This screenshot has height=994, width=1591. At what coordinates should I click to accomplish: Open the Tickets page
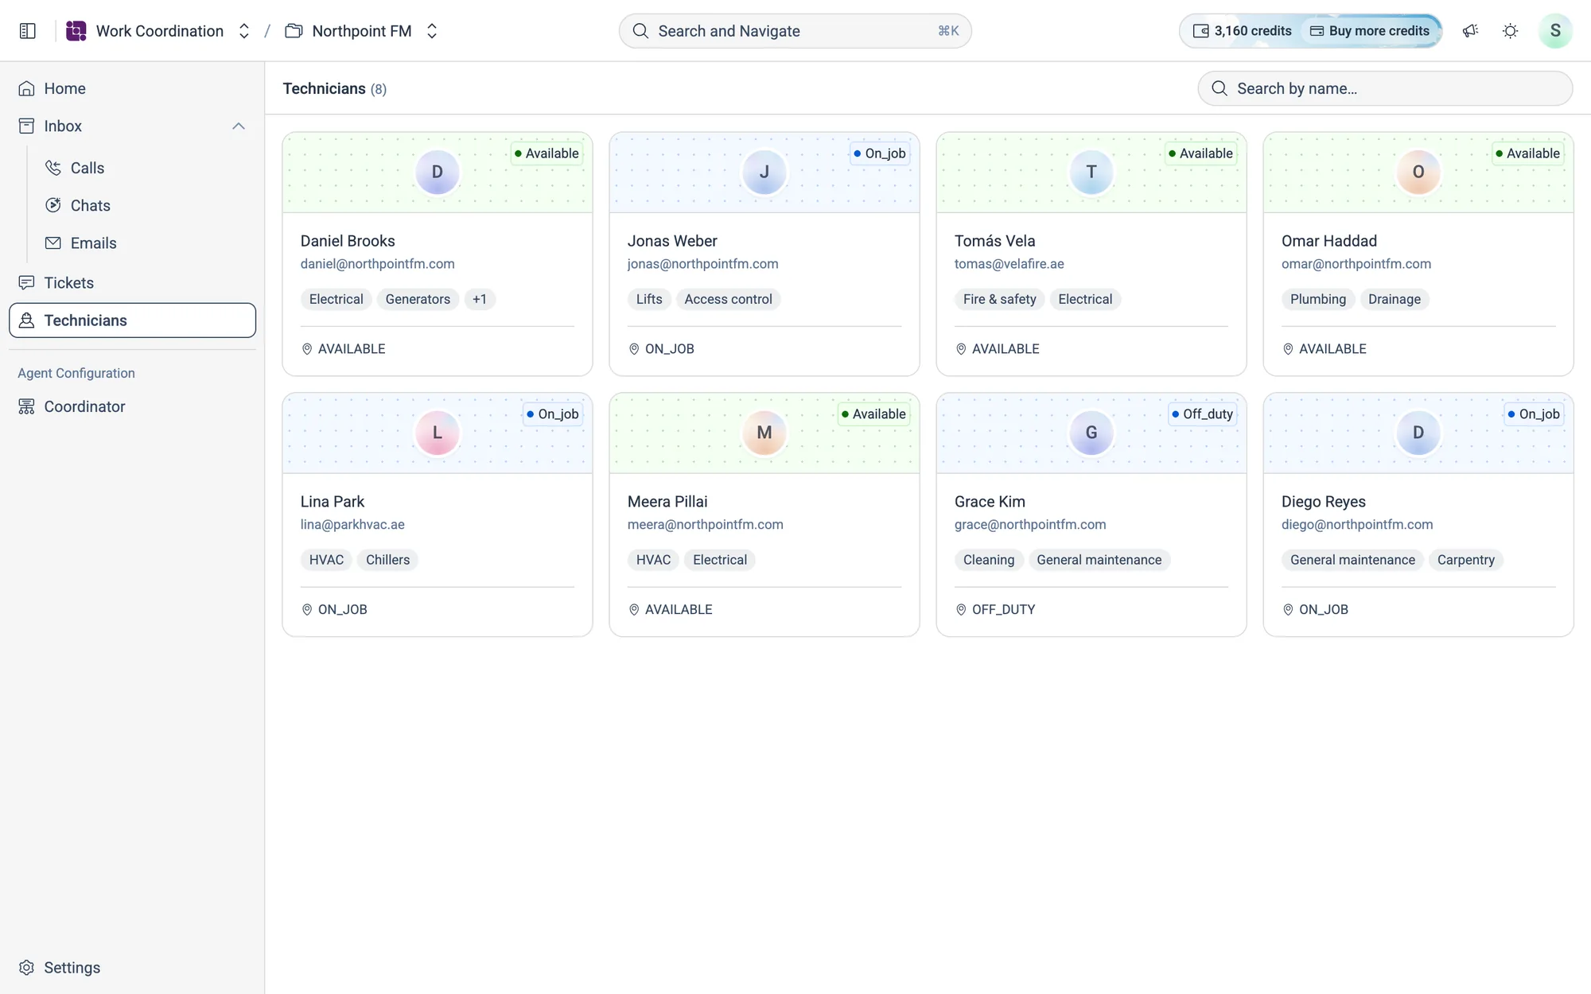(132, 283)
